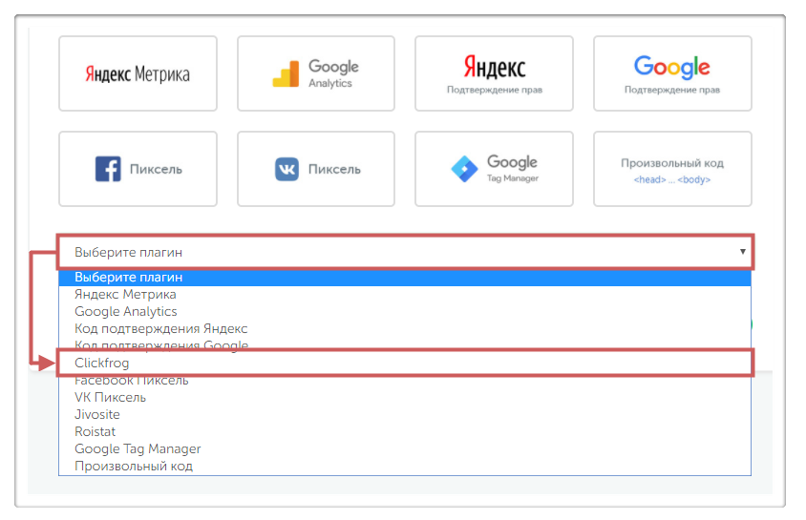Collapse the Выберите плагин dropdown arrow
Image resolution: width=806 pixels, height=520 pixels.
pos(742,252)
